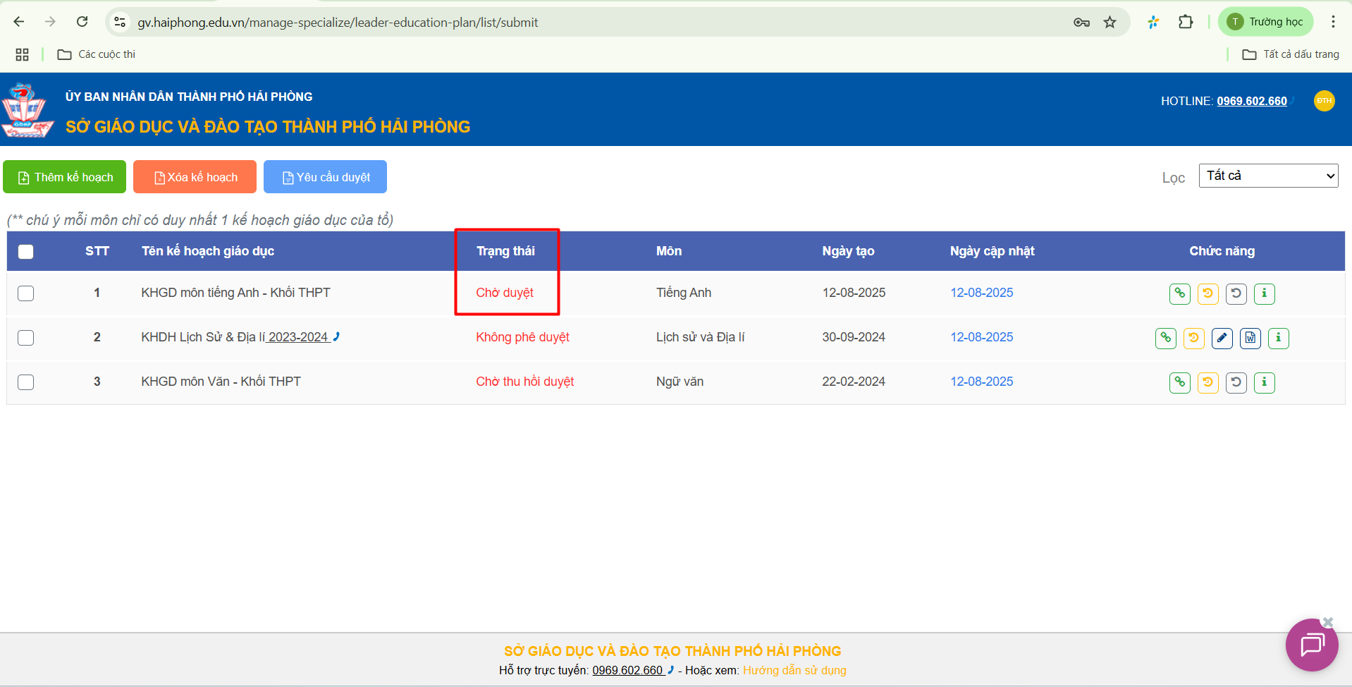Image resolution: width=1352 pixels, height=687 pixels.
Task: Open the Chrome three-dot menu
Action: pos(1332,23)
